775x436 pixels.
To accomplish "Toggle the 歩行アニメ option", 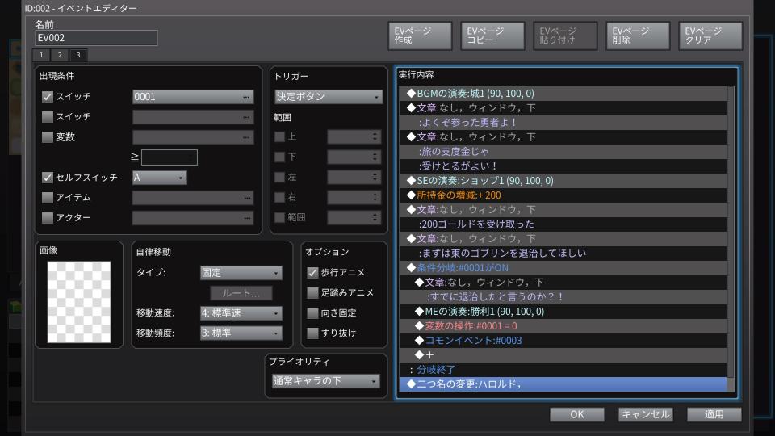I will pyautogui.click(x=312, y=273).
